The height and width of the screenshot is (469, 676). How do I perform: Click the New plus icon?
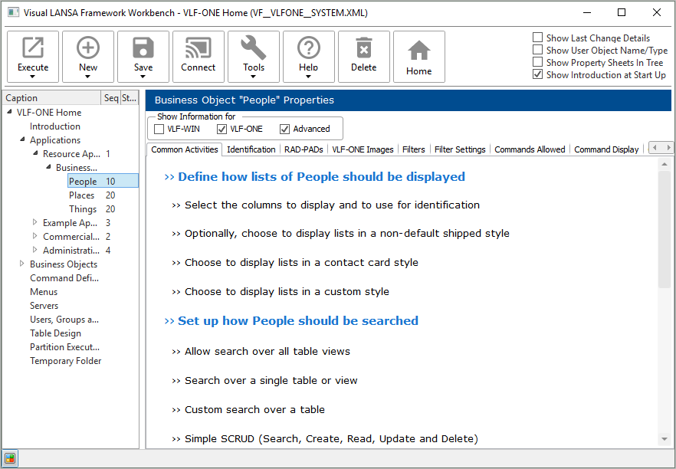click(x=88, y=49)
